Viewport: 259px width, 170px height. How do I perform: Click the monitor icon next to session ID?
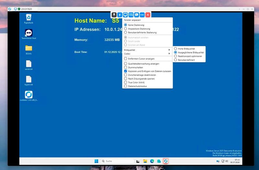coord(15,9)
